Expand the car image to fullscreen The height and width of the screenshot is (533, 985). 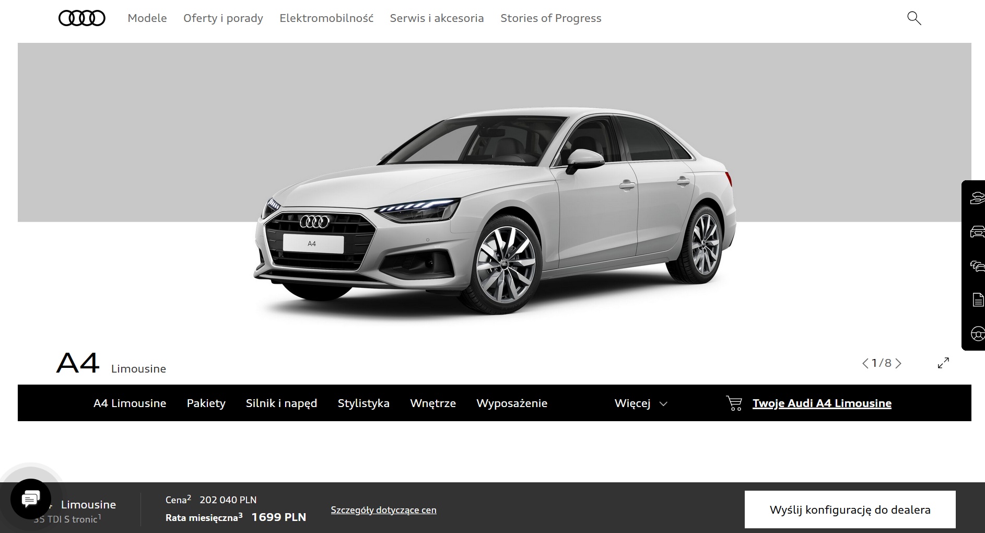[x=943, y=363]
